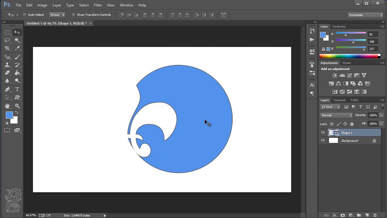Click the foreground color swatch in toolbox
The width and height of the screenshot is (387, 218).
coord(9,115)
